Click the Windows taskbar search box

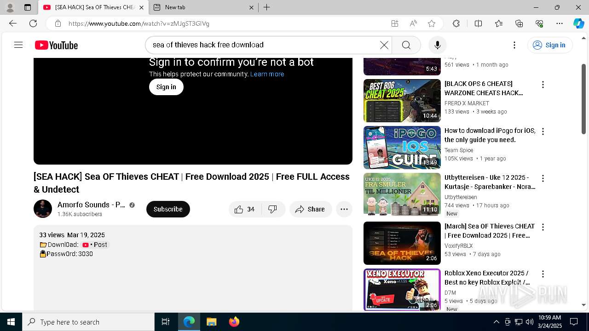pos(88,322)
